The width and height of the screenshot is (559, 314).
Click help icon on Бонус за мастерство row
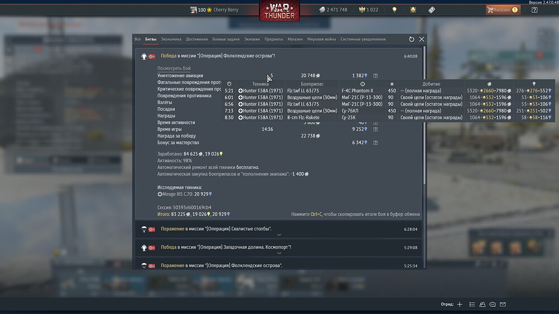click(376, 142)
